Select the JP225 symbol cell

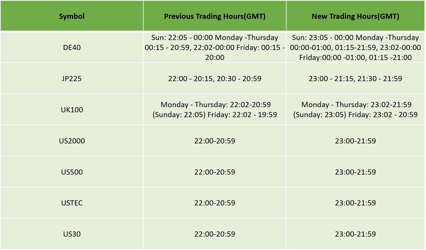pos(72,79)
